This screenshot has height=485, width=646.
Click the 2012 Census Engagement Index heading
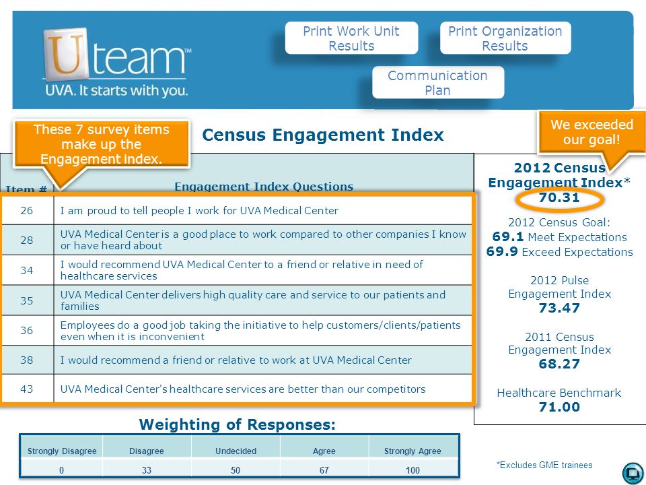559,175
